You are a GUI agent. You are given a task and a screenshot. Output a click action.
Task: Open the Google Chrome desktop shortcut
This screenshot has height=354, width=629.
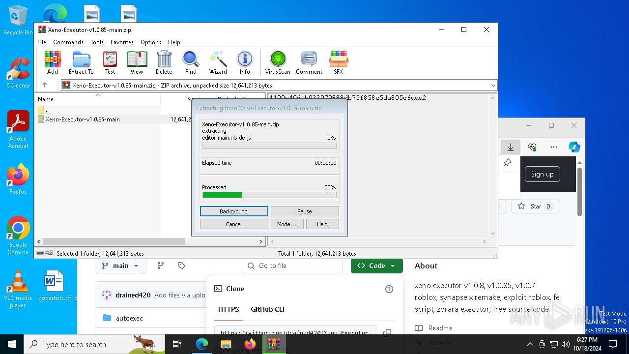coord(18,236)
